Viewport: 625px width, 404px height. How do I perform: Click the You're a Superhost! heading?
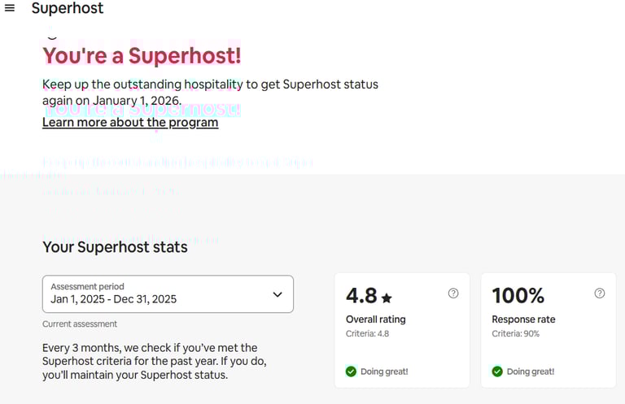click(142, 55)
